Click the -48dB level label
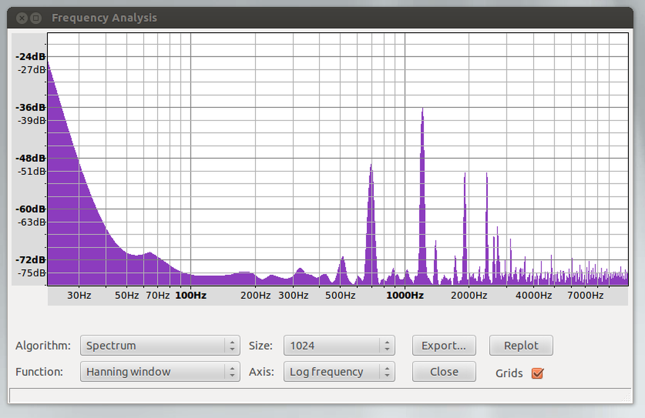645x418 pixels. click(x=30, y=158)
